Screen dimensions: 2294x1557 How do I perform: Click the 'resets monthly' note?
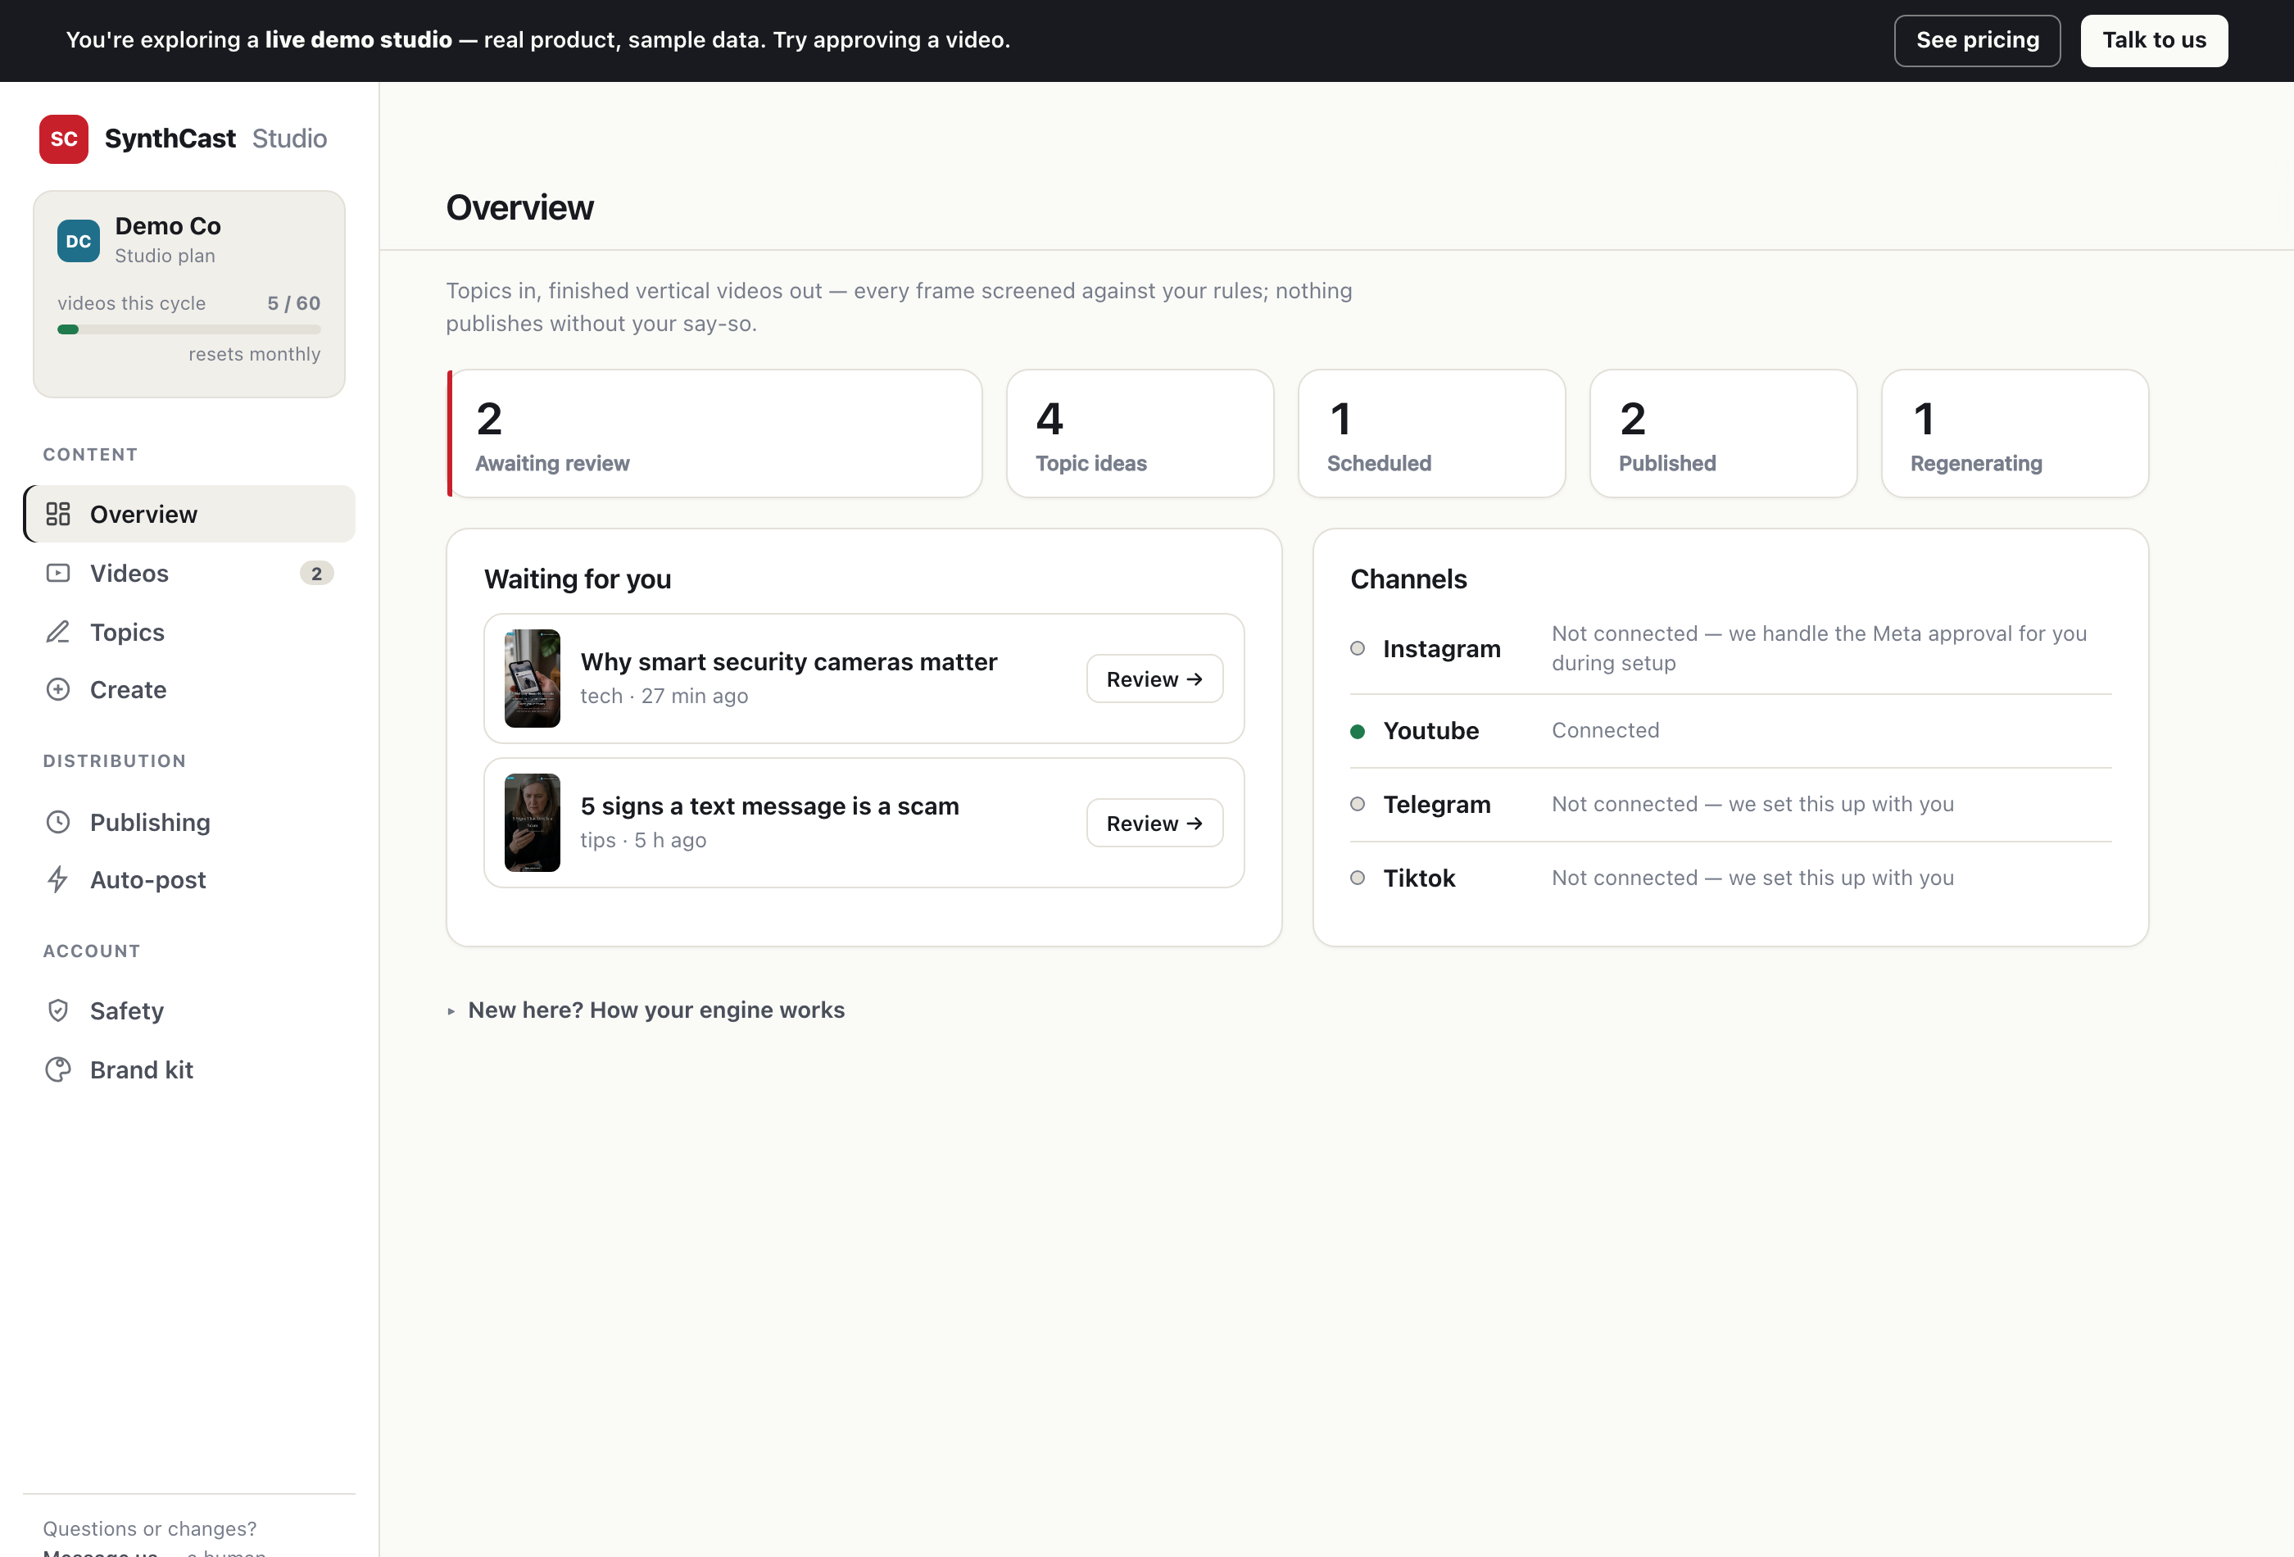click(255, 355)
